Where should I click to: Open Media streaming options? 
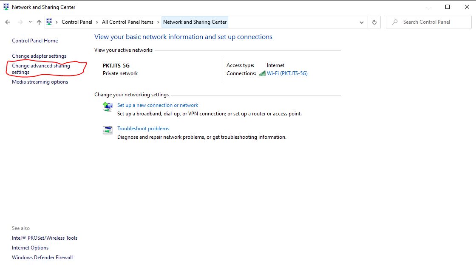40,82
